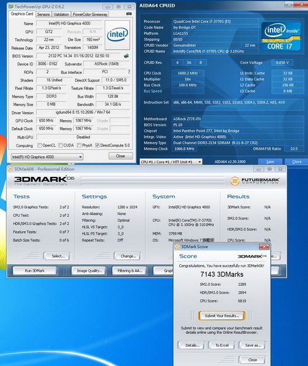Image resolution: width=308 pixels, height=366 pixels.
Task: Switch to the Graphics Card tab
Action: [x=22, y=14]
